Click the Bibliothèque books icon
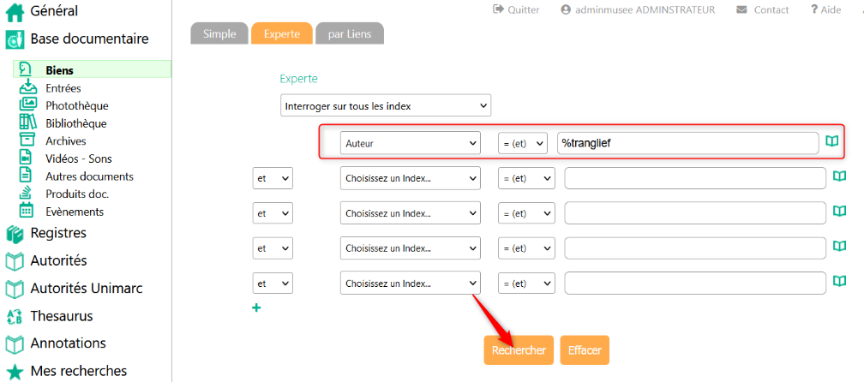Screen dimensions: 864x382 click(x=27, y=123)
